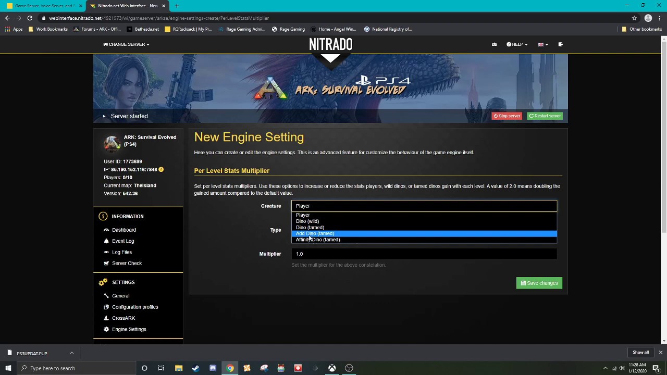667x375 pixels.
Task: Open Other bookmarks folder
Action: (641, 29)
